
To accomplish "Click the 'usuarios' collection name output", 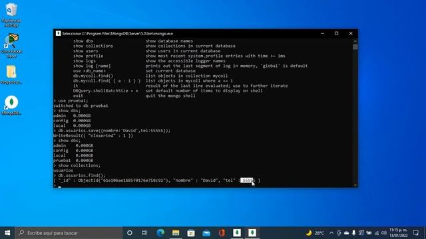I will tap(63, 170).
